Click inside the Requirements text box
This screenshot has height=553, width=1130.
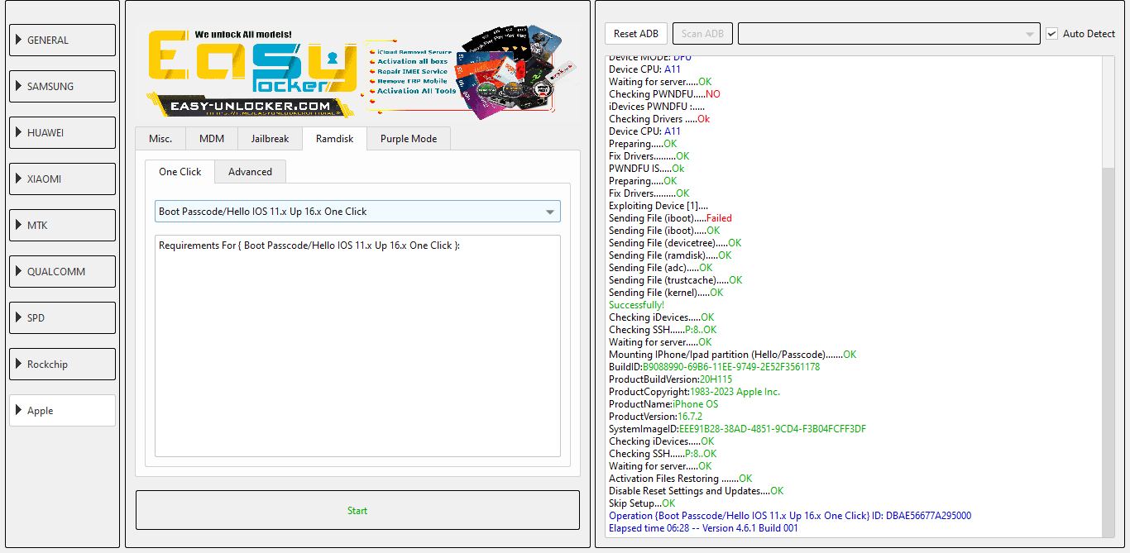point(357,346)
